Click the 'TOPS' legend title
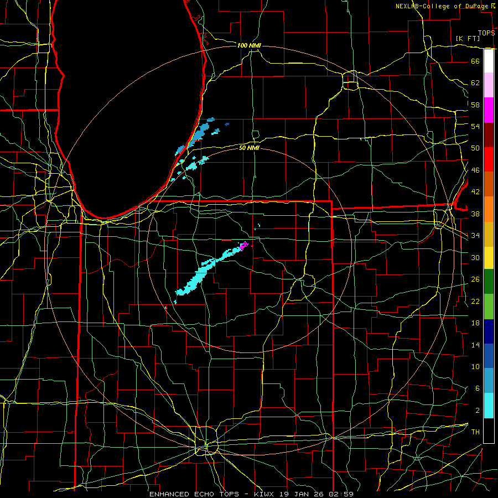This screenshot has height=498, width=498. pyautogui.click(x=486, y=33)
